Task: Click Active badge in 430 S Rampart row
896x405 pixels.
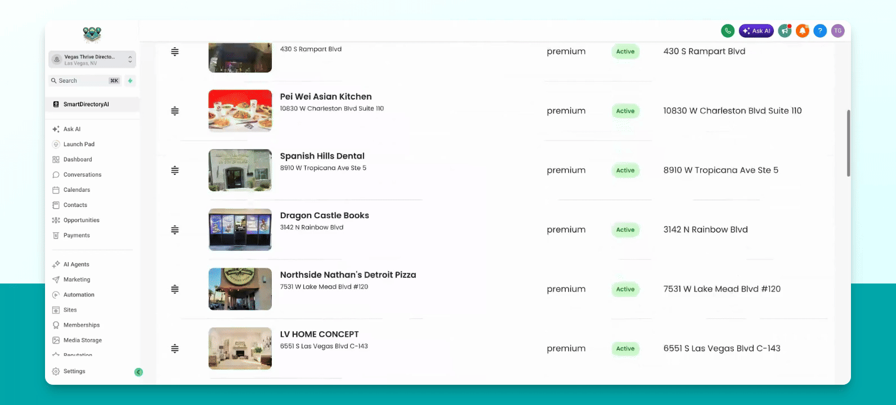Action: [x=625, y=52]
